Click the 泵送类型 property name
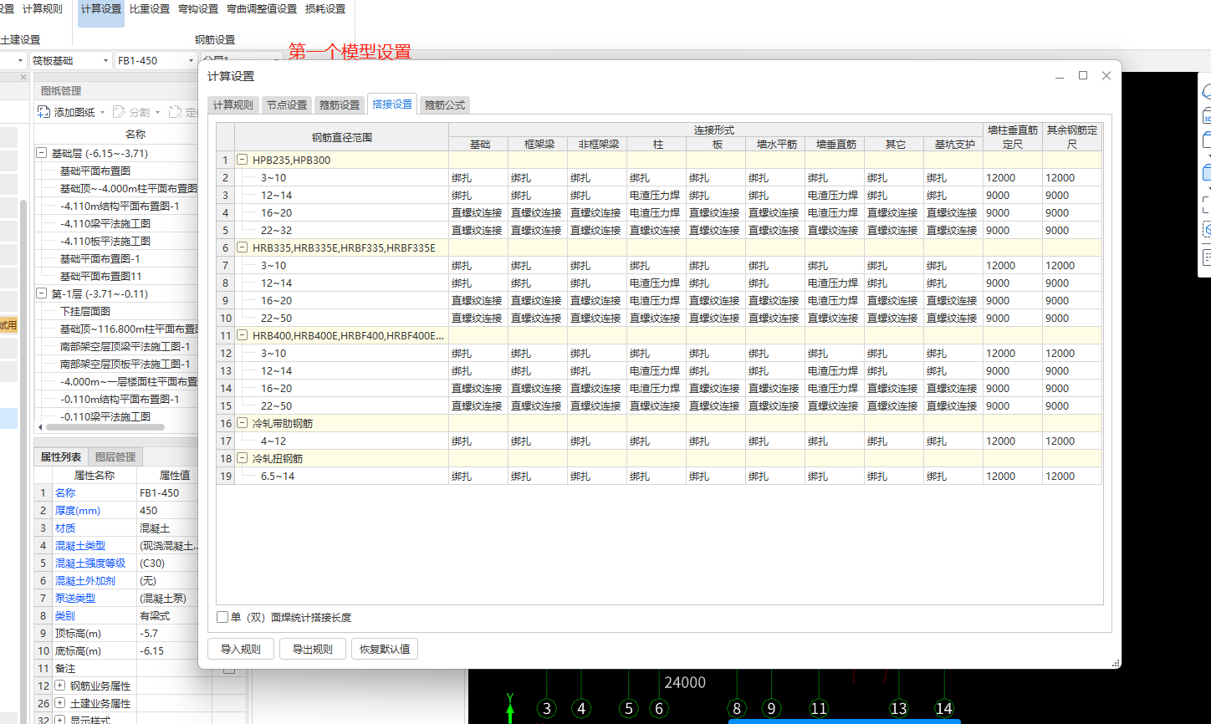 (x=75, y=598)
